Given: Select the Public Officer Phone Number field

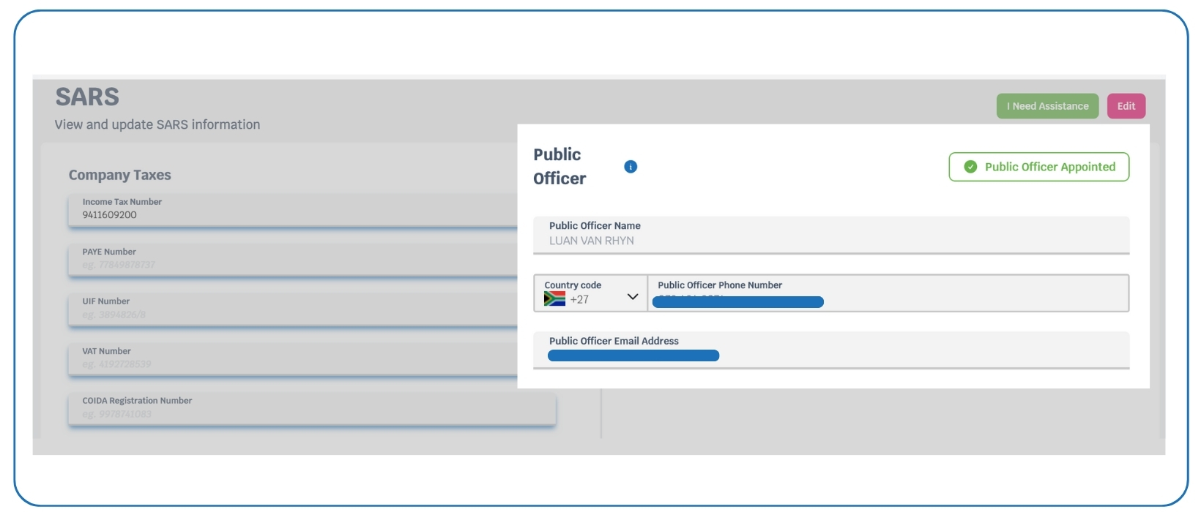Looking at the screenshot, I should click(888, 293).
